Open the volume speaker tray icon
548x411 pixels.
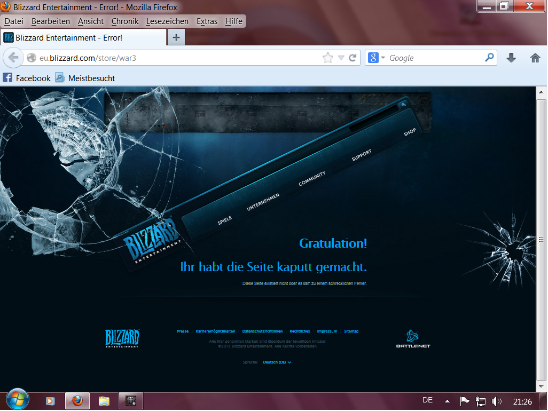coord(496,401)
